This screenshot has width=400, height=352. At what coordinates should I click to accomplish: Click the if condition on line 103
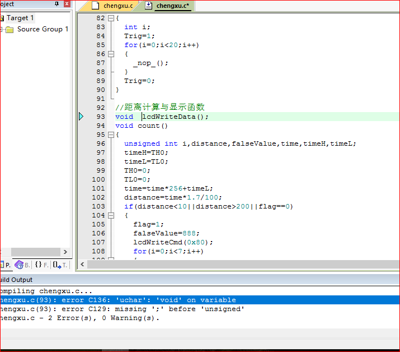click(209, 206)
